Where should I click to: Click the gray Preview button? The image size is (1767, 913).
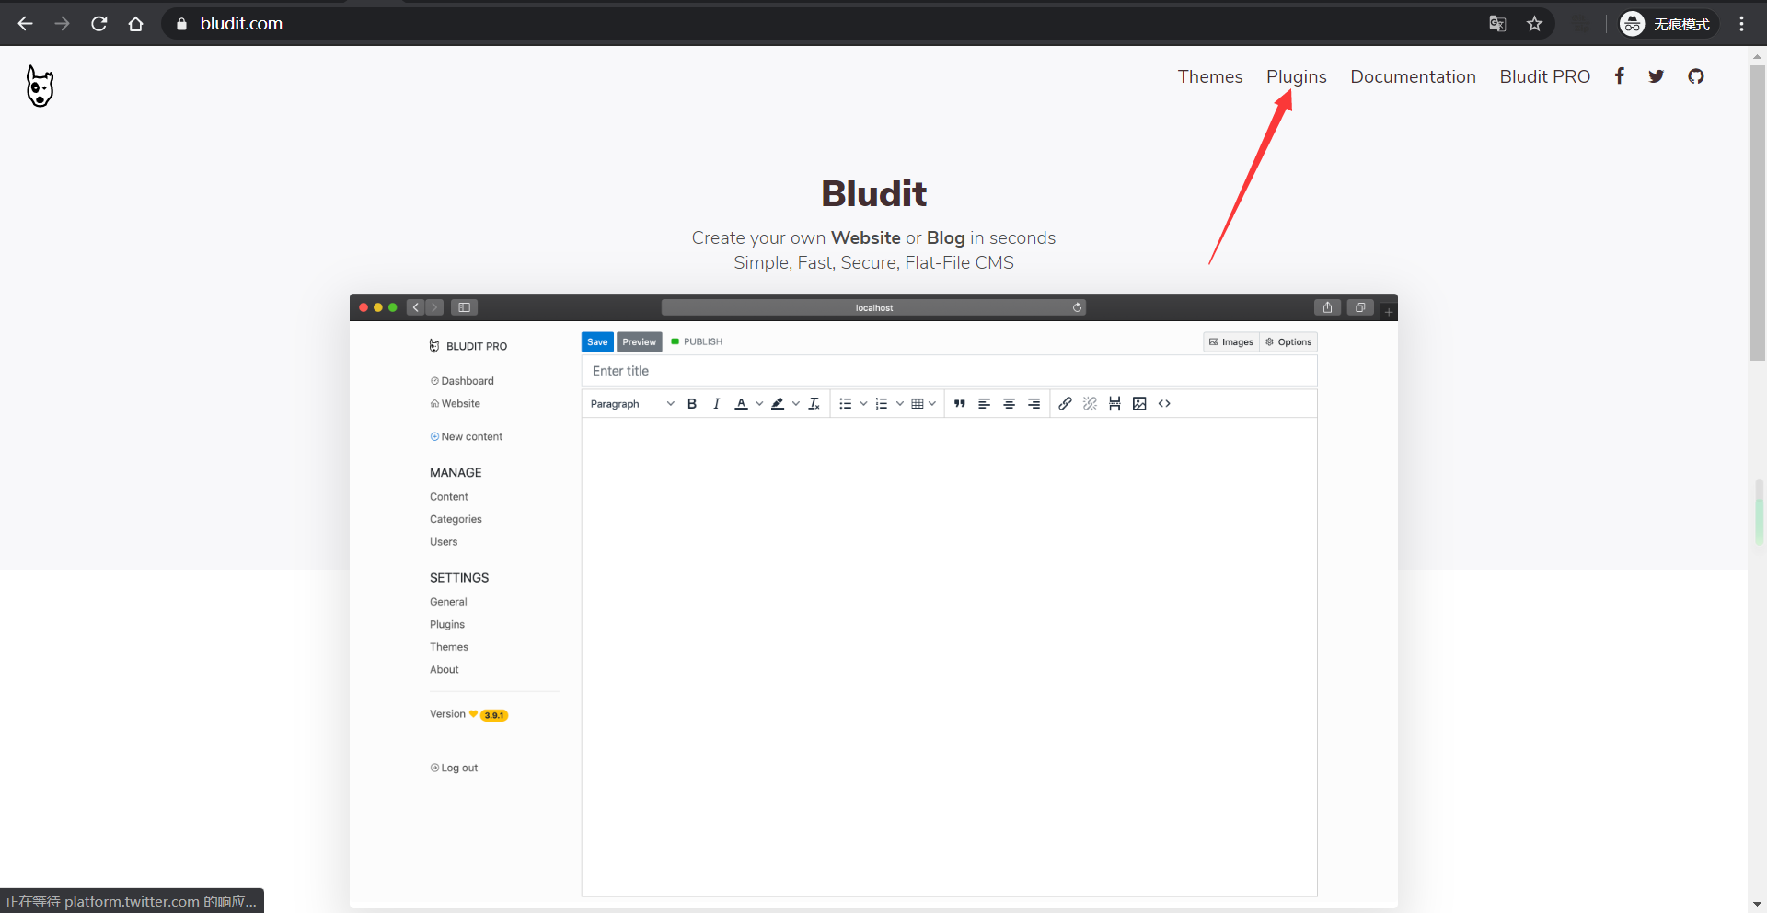click(639, 341)
